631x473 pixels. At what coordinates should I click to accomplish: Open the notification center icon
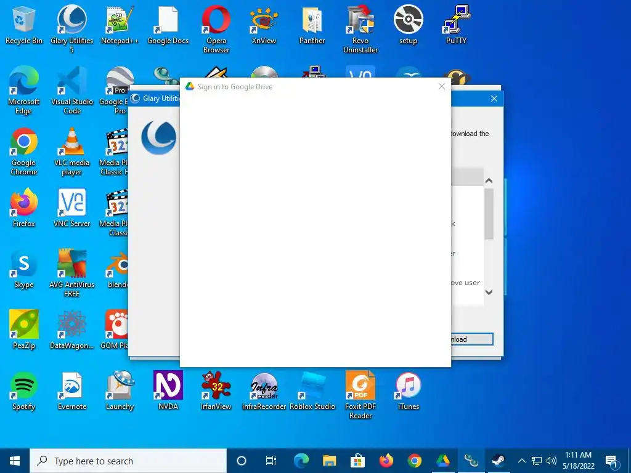[x=612, y=461]
